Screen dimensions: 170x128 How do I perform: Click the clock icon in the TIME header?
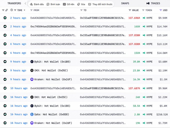(x=11, y=10)
